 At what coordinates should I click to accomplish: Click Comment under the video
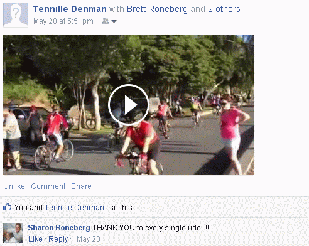point(48,186)
